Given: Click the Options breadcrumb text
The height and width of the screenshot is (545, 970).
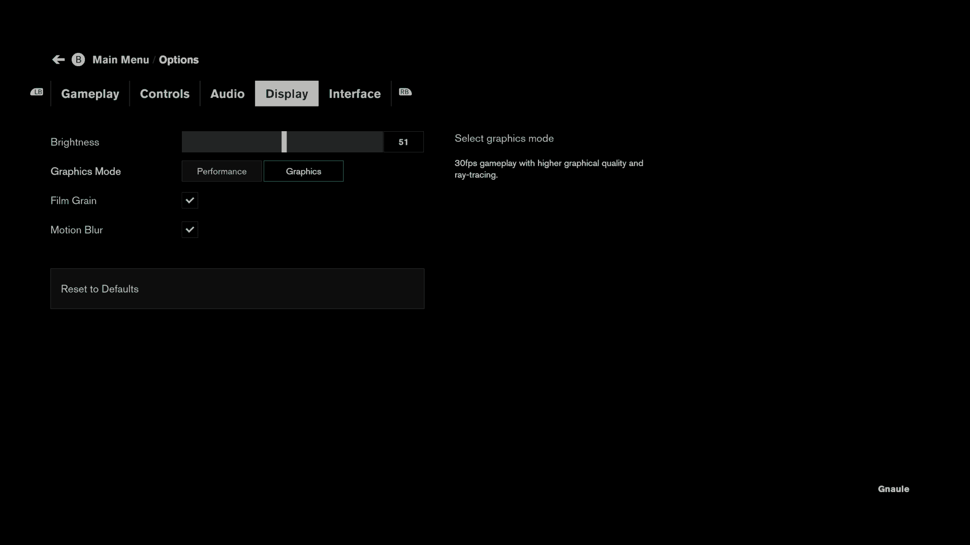Looking at the screenshot, I should coord(179,60).
